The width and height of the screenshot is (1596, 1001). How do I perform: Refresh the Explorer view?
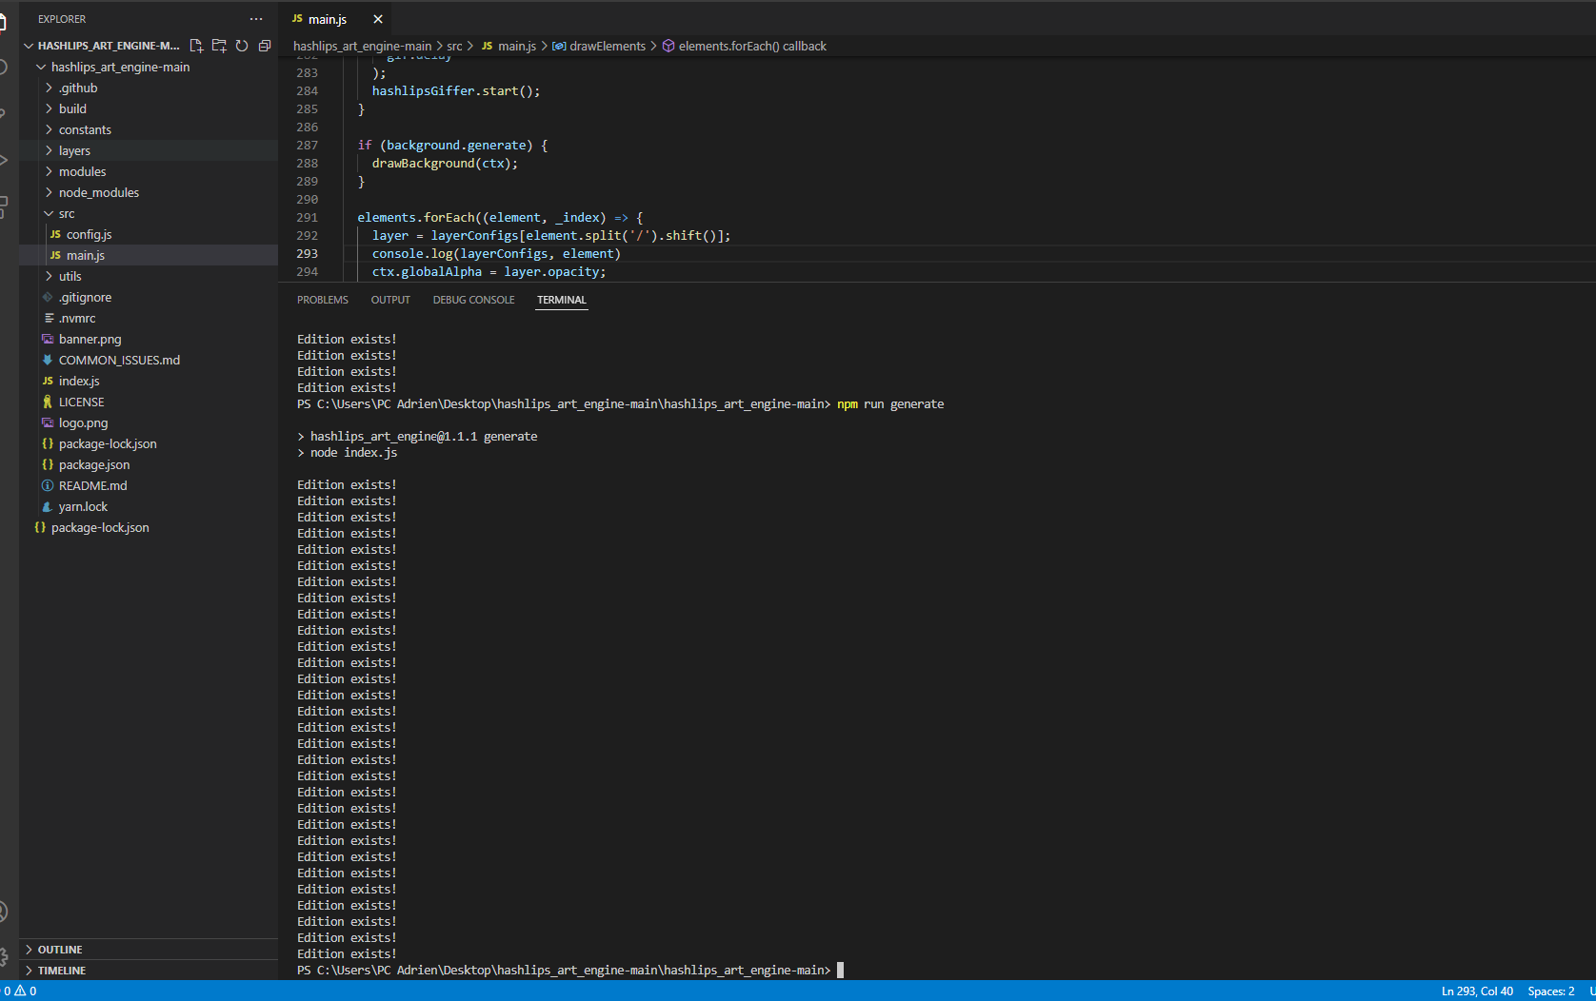[x=242, y=45]
